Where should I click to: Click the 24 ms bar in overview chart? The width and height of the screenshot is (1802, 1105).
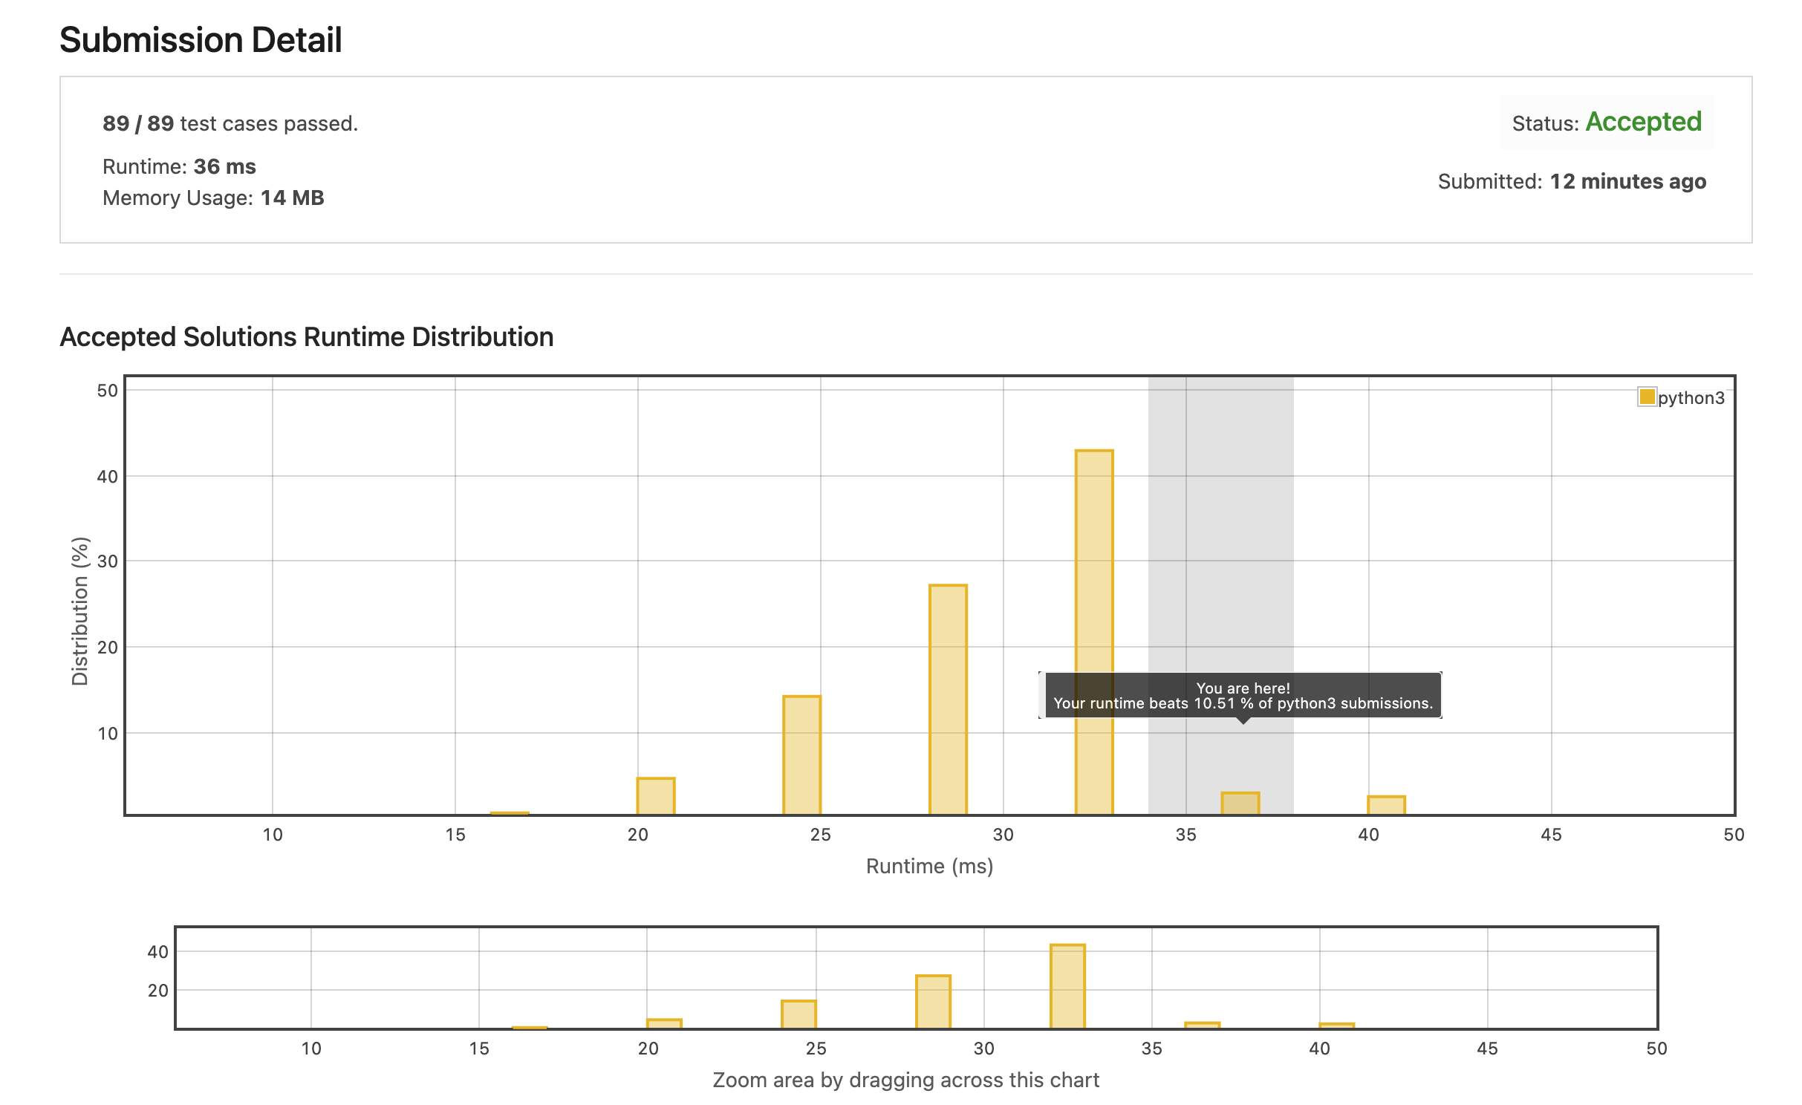click(798, 1014)
